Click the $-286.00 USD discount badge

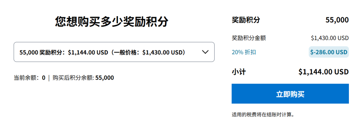[329, 52]
